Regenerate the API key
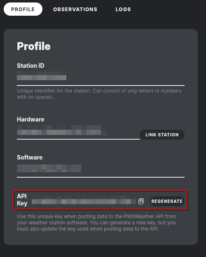Image resolution: width=206 pixels, height=257 pixels. click(167, 201)
